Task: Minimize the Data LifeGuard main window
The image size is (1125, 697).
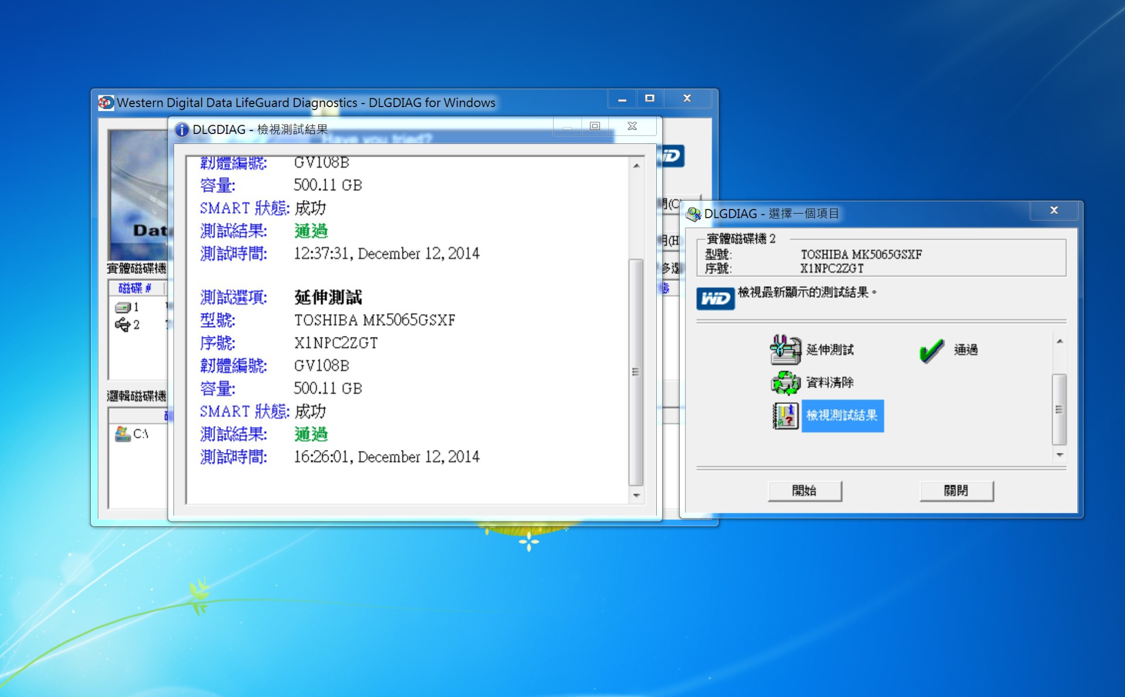Action: point(622,99)
